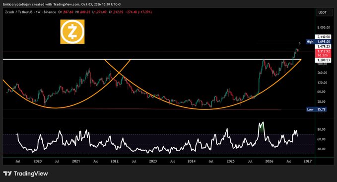Click the 2024 time axis label
337x182 pixels.
[x=191, y=161]
